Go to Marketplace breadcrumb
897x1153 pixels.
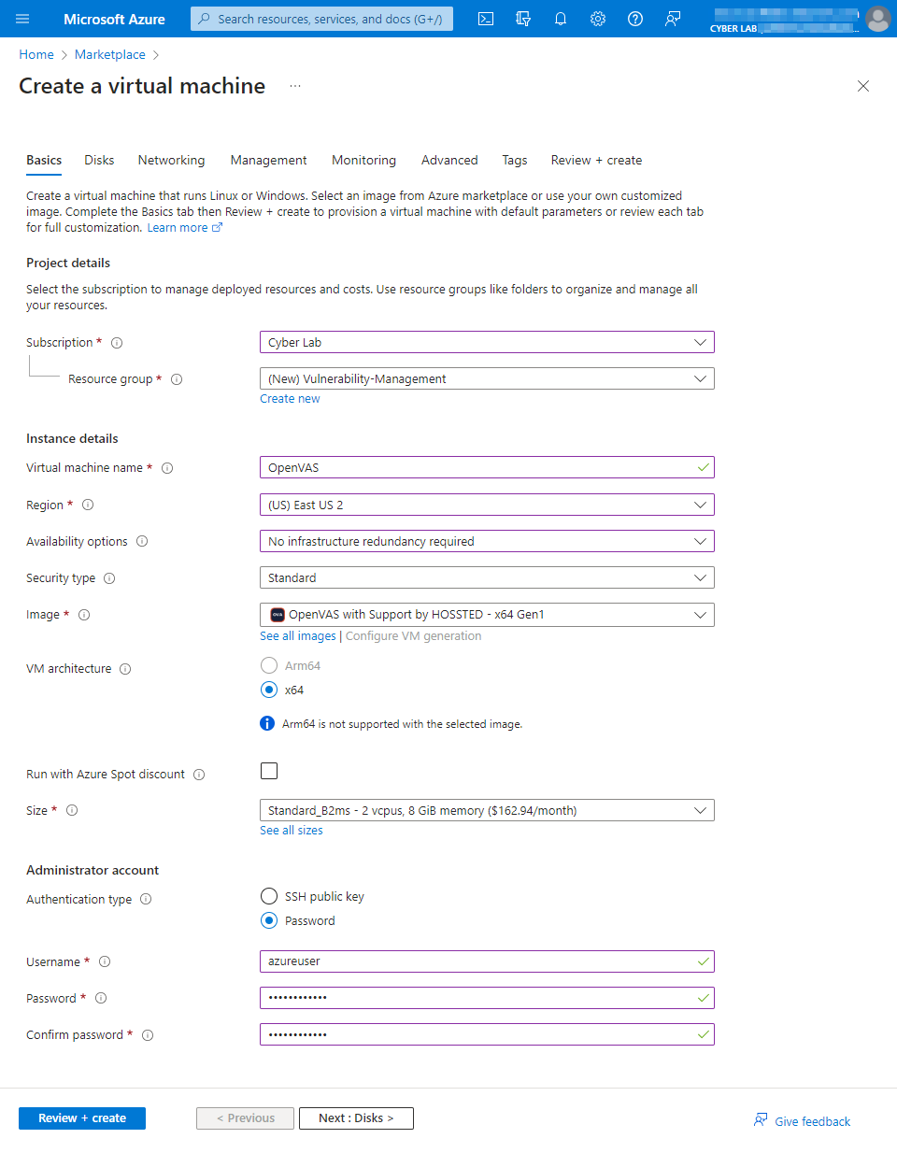pos(110,55)
